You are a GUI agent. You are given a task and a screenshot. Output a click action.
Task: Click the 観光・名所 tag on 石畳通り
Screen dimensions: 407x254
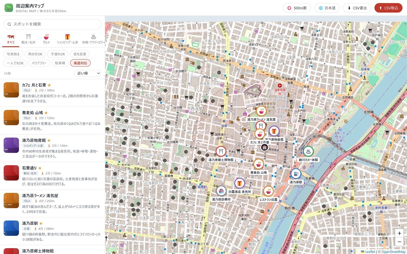pyautogui.click(x=31, y=173)
